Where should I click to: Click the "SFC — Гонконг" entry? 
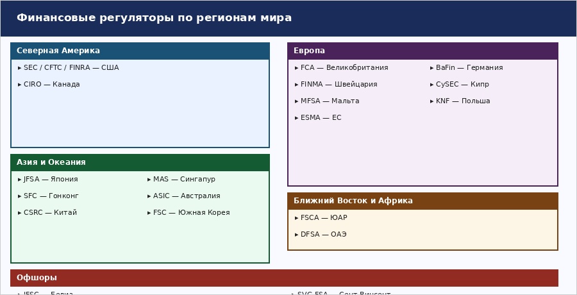[x=48, y=196]
